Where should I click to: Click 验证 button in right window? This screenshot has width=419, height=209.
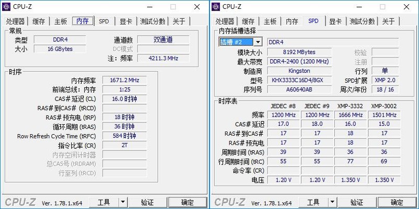pos(357,203)
